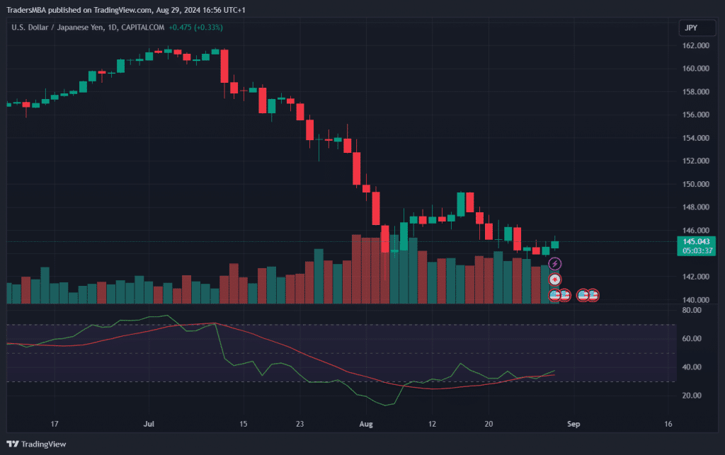Click the 162.000 level on price axis
725x455 pixels.
pos(696,45)
